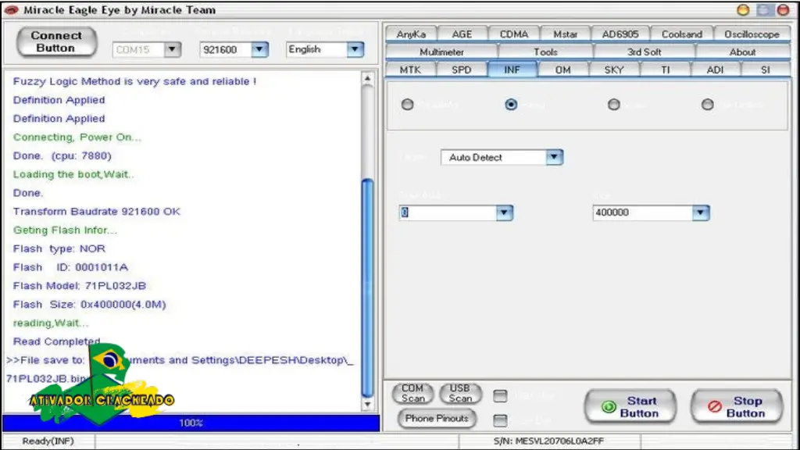Open the 3rd Soft tab

click(x=645, y=52)
